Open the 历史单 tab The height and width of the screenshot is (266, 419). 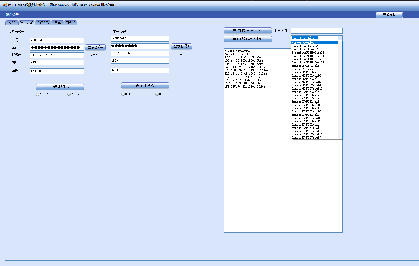click(70, 23)
